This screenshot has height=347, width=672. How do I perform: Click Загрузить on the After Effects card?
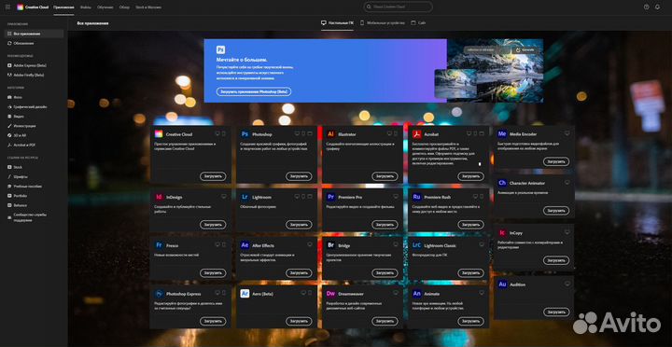[299, 273]
